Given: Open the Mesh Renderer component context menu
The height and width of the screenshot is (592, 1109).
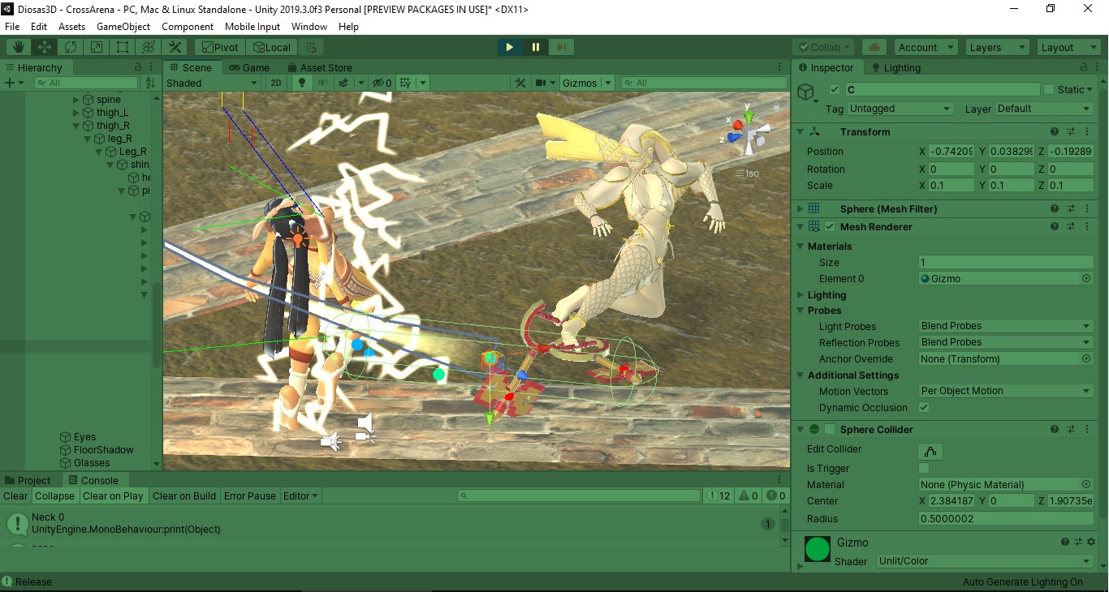Looking at the screenshot, I should coord(1087,227).
